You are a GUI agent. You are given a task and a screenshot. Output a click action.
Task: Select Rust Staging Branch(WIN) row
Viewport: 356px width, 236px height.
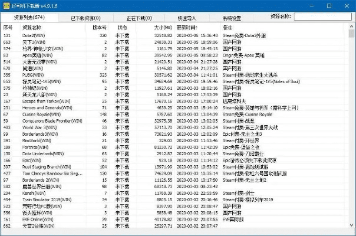pyautogui.click(x=175, y=167)
